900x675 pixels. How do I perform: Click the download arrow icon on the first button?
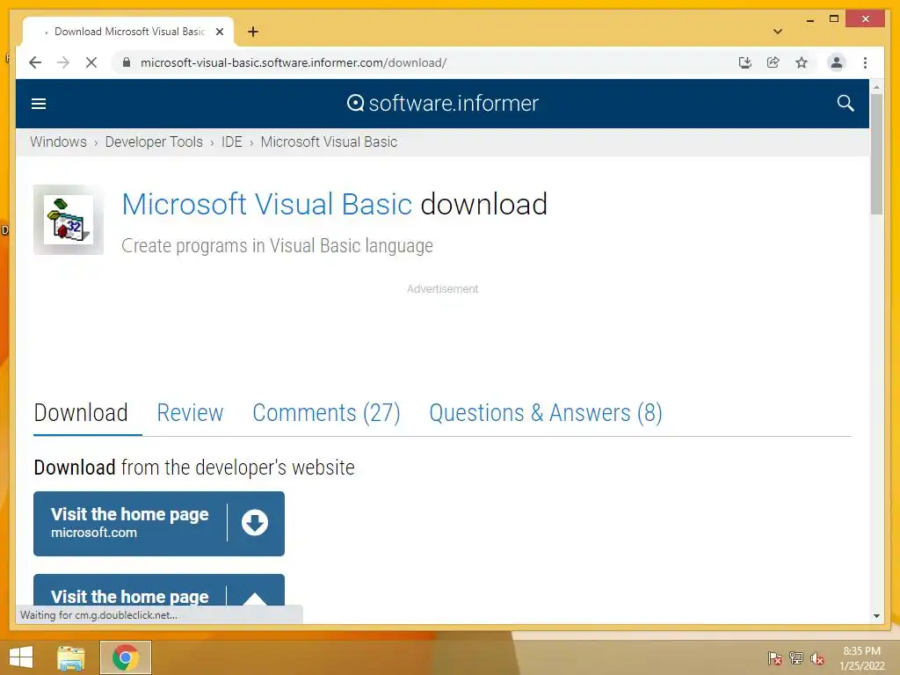pyautogui.click(x=255, y=523)
